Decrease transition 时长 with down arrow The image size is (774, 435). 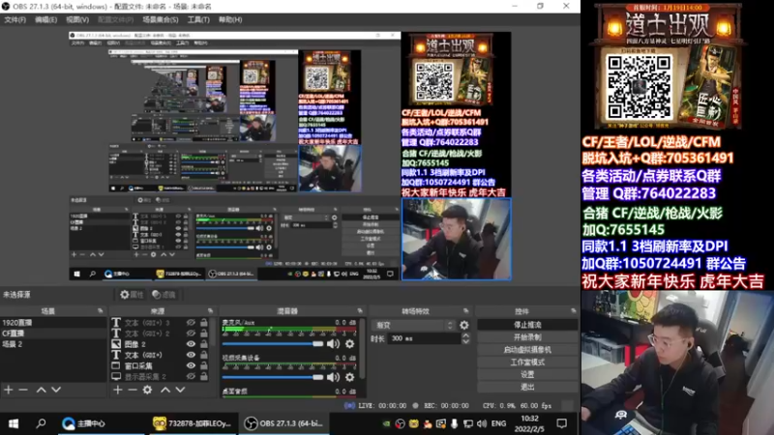point(465,341)
